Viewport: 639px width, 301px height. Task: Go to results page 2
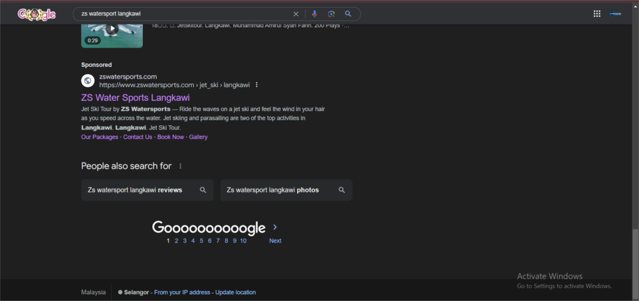click(x=177, y=241)
